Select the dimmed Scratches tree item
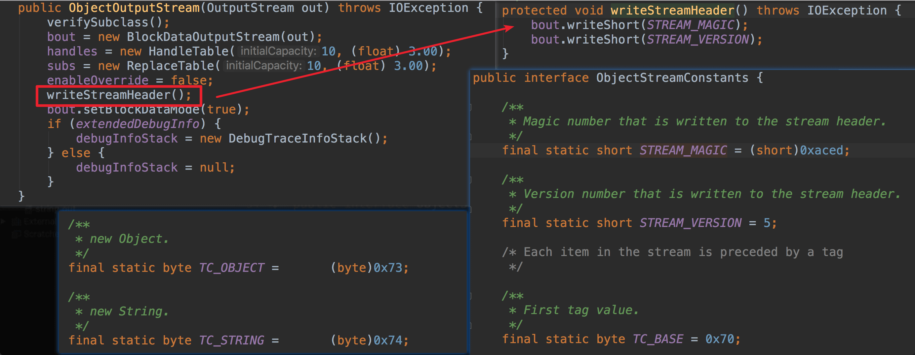The image size is (915, 355). click(x=34, y=234)
